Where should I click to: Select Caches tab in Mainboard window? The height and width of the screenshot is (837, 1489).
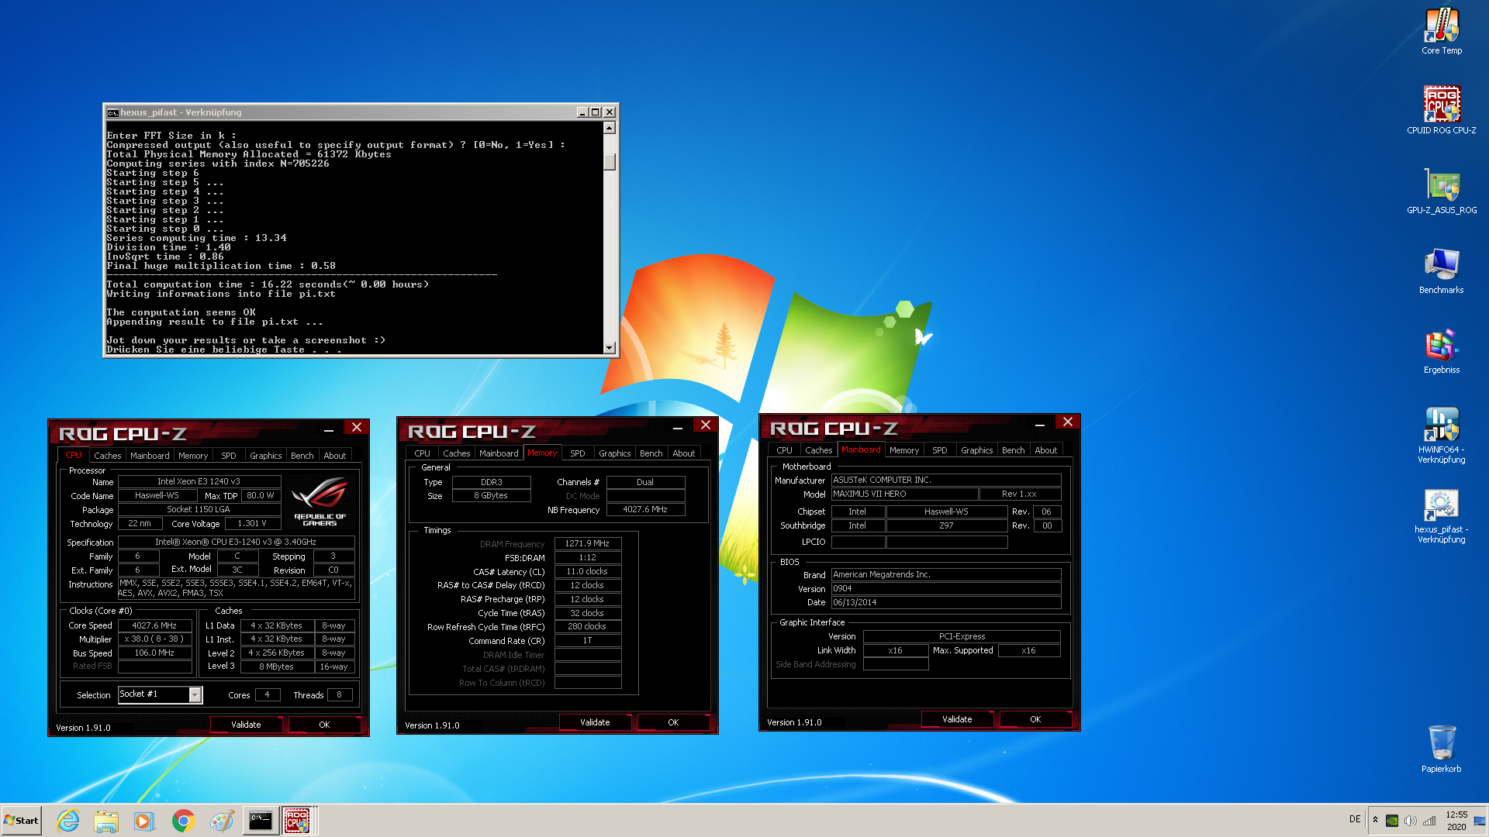pos(819,450)
